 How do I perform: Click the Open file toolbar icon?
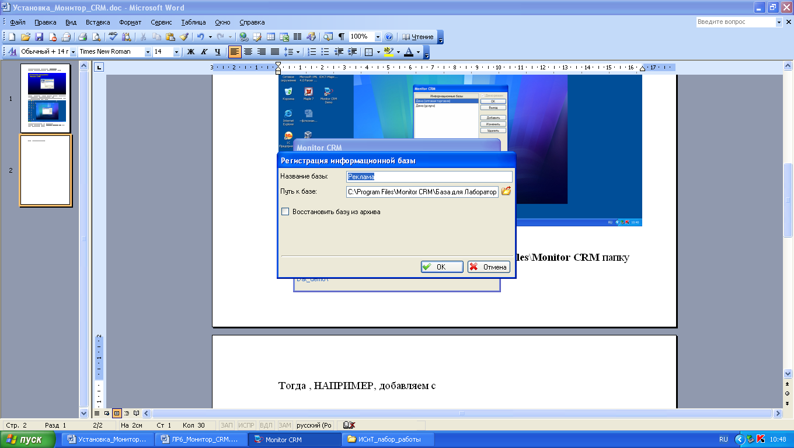[x=26, y=37]
